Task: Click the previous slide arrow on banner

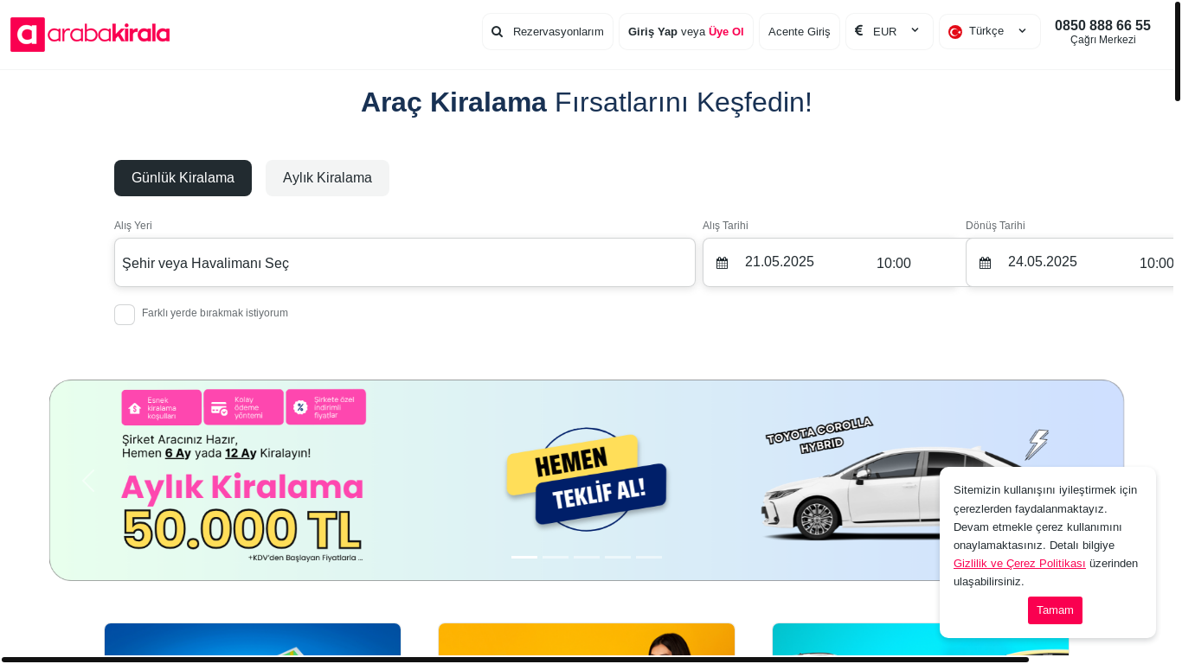Action: (x=87, y=481)
